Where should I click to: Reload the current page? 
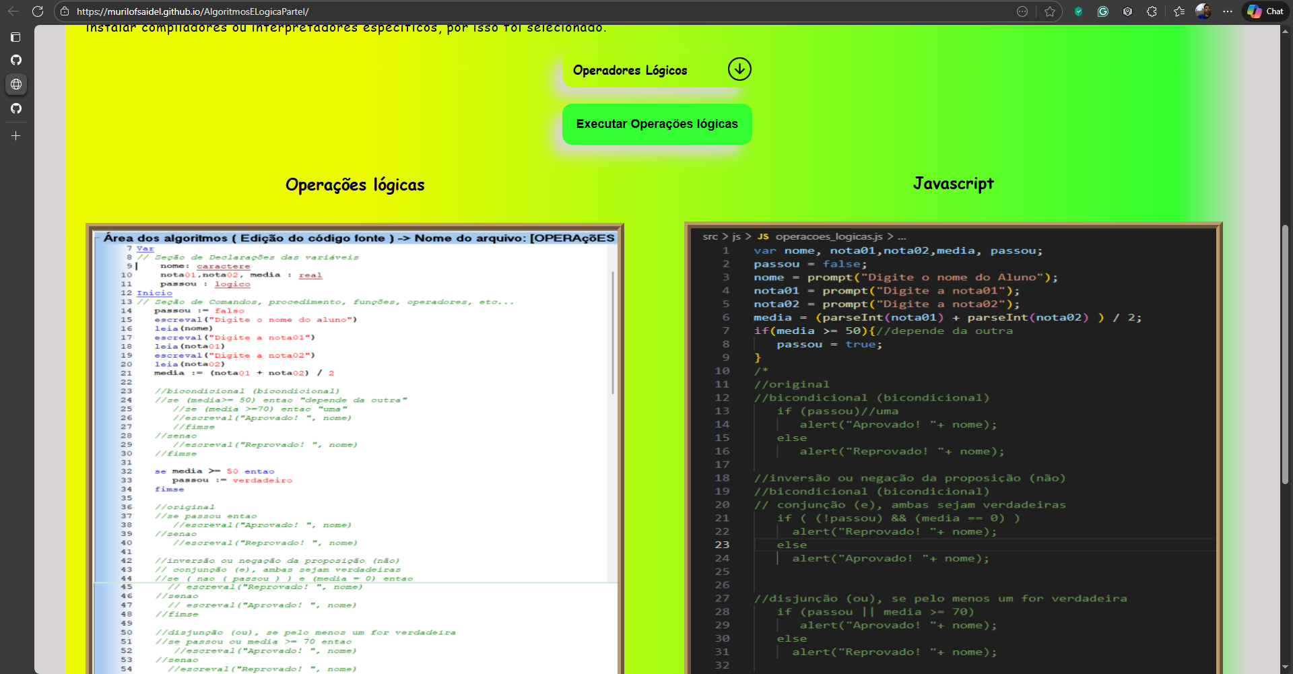pyautogui.click(x=38, y=11)
